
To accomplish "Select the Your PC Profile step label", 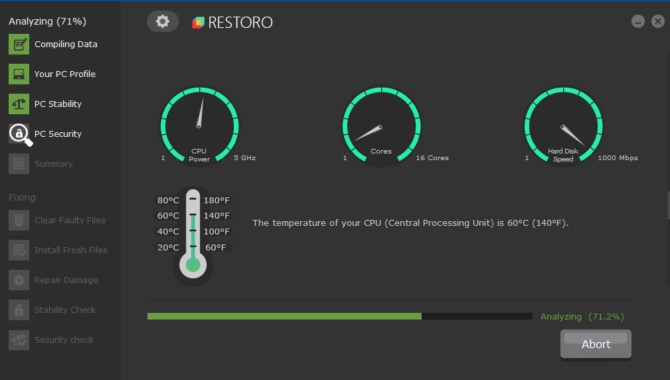I will click(65, 74).
